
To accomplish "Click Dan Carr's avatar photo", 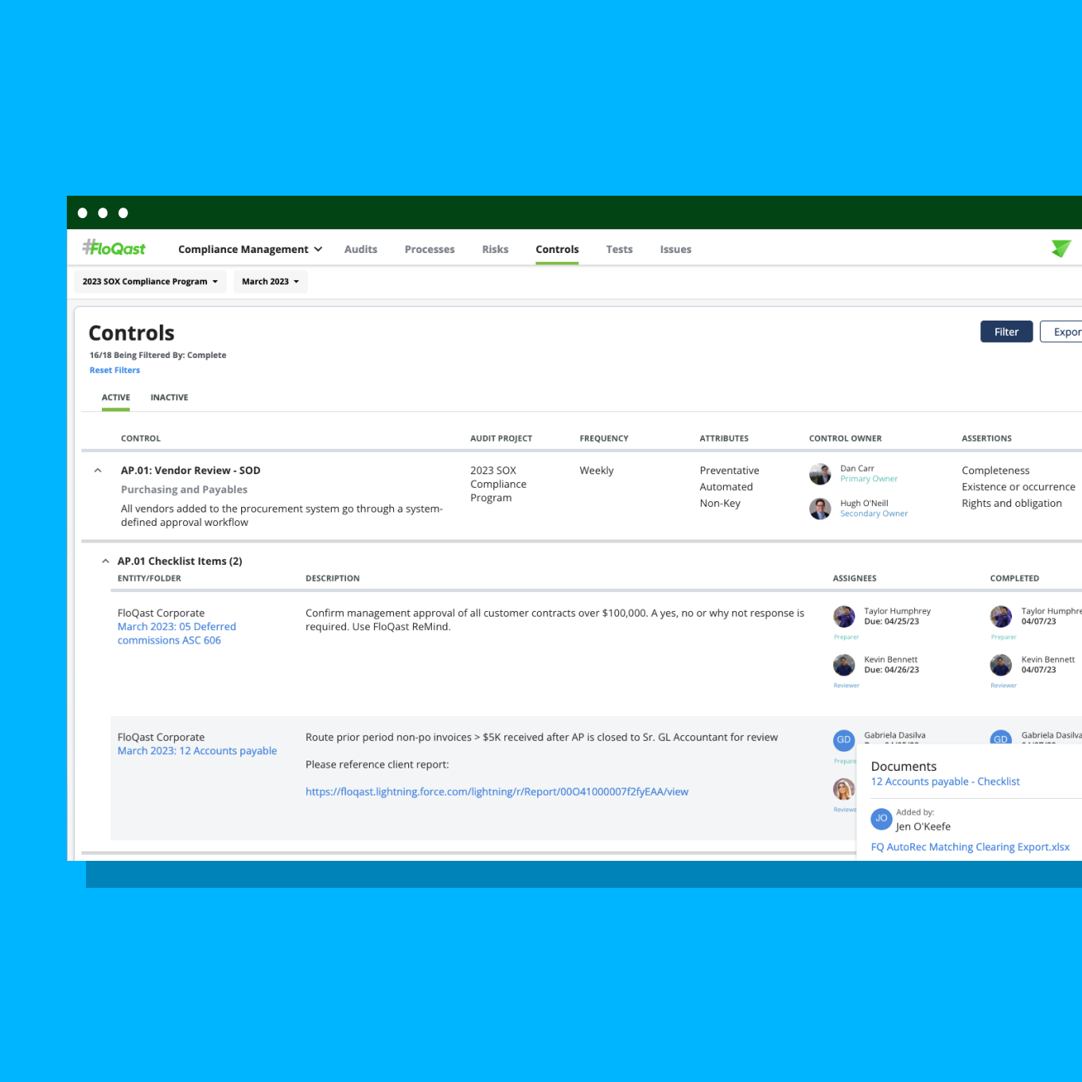I will [820, 474].
